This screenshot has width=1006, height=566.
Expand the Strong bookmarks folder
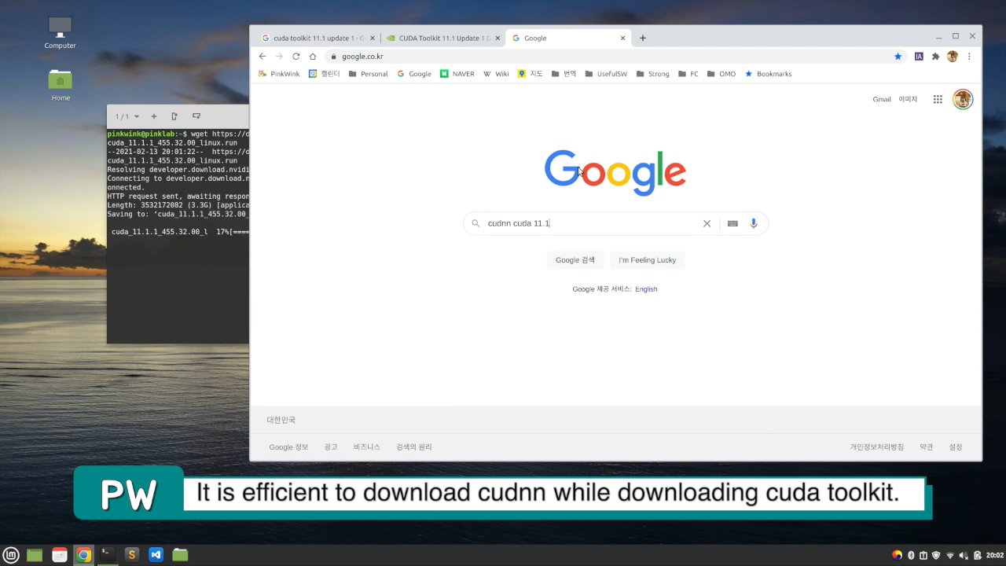653,74
